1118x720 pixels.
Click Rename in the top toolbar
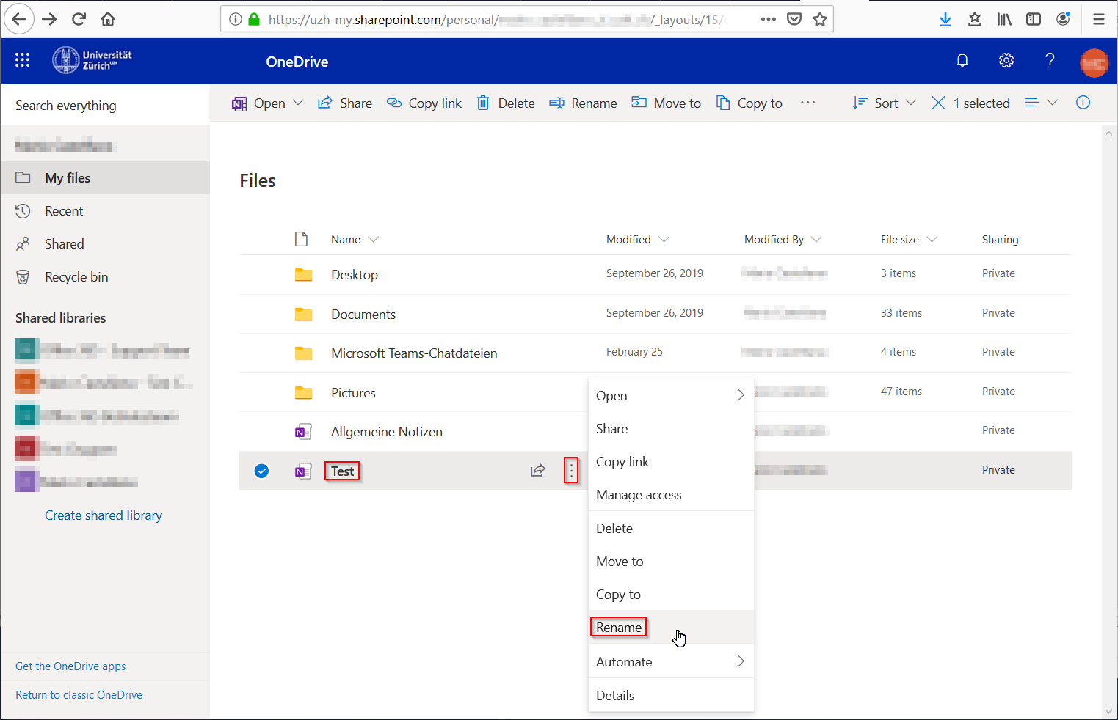pyautogui.click(x=583, y=103)
